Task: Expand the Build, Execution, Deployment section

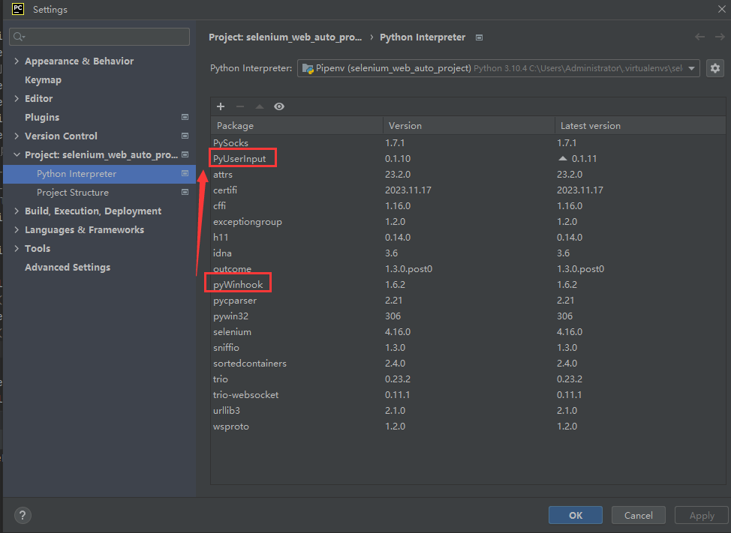Action: [17, 211]
